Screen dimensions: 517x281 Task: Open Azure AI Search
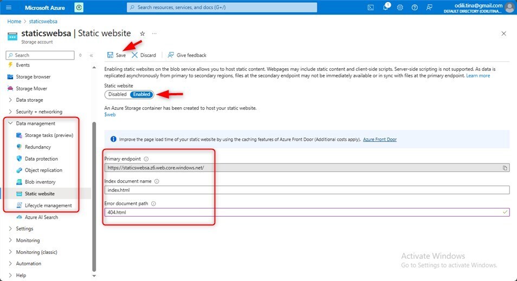click(41, 217)
